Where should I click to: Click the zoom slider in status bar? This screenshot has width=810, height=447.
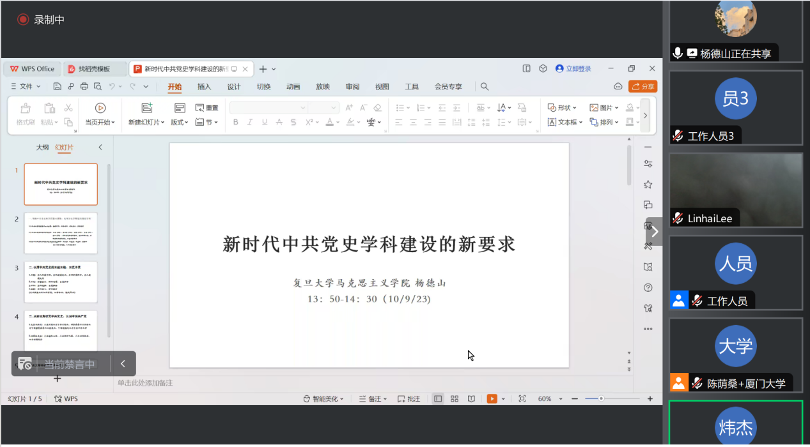[x=601, y=398]
